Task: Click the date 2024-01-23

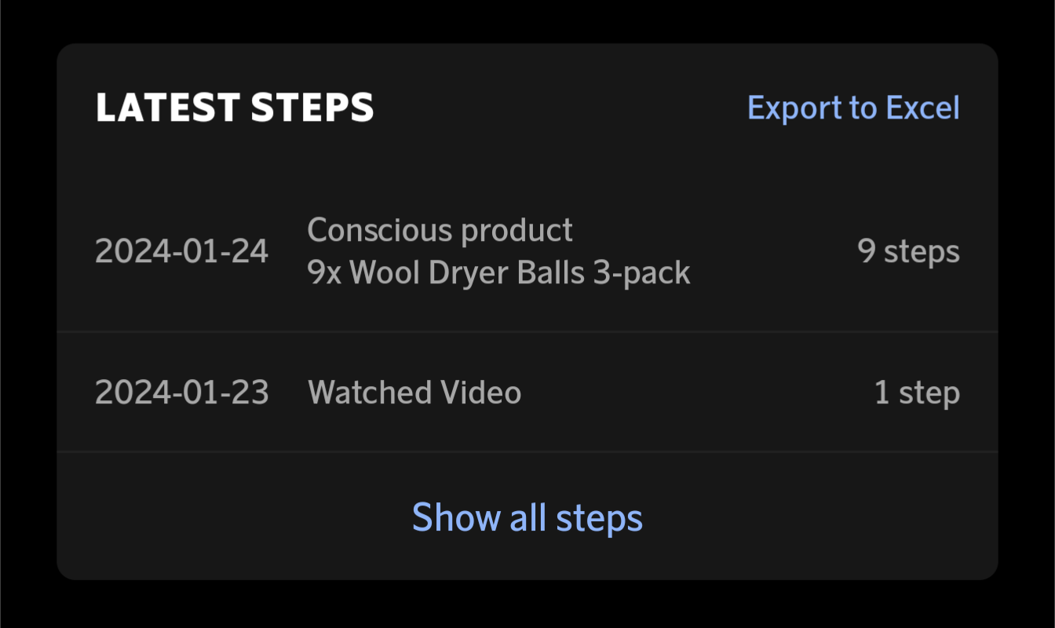Action: (181, 392)
